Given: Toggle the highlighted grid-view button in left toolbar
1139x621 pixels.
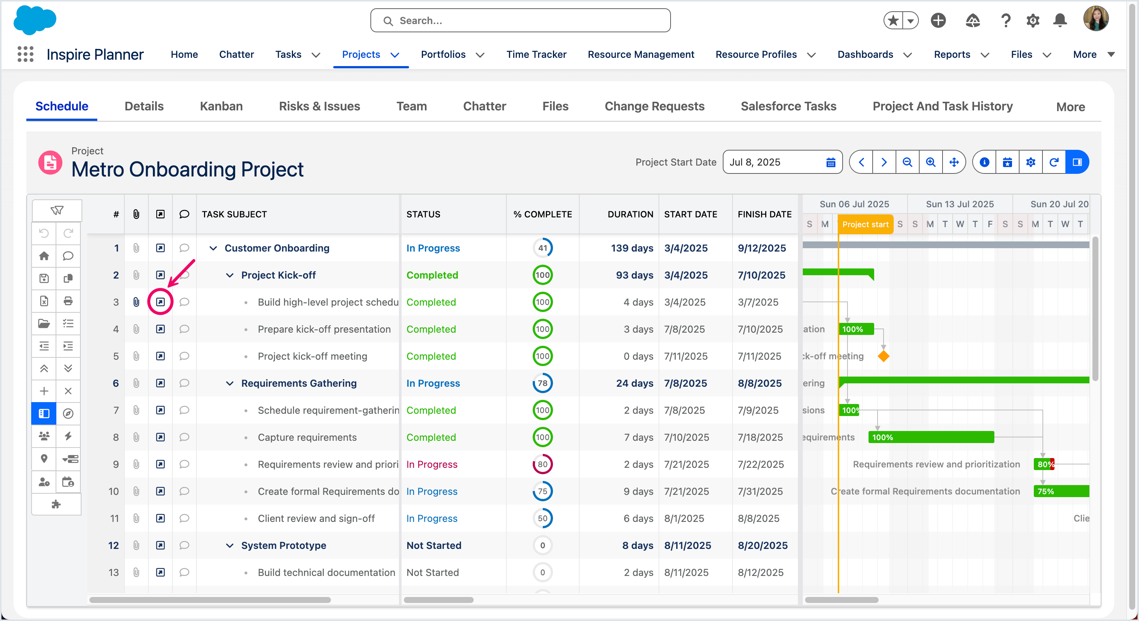Looking at the screenshot, I should [44, 413].
